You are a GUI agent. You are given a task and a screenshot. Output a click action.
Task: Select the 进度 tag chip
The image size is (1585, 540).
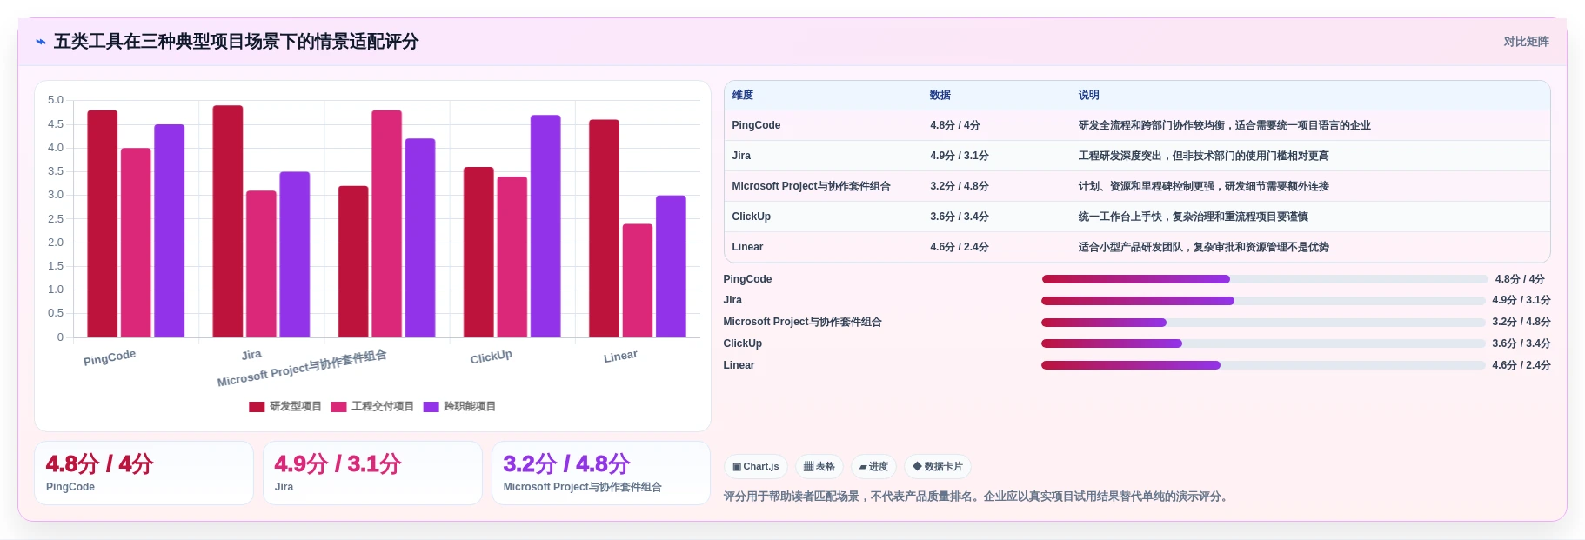(873, 467)
